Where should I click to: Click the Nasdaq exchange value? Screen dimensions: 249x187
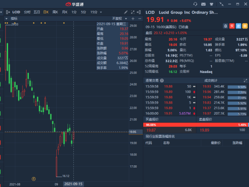206,72
